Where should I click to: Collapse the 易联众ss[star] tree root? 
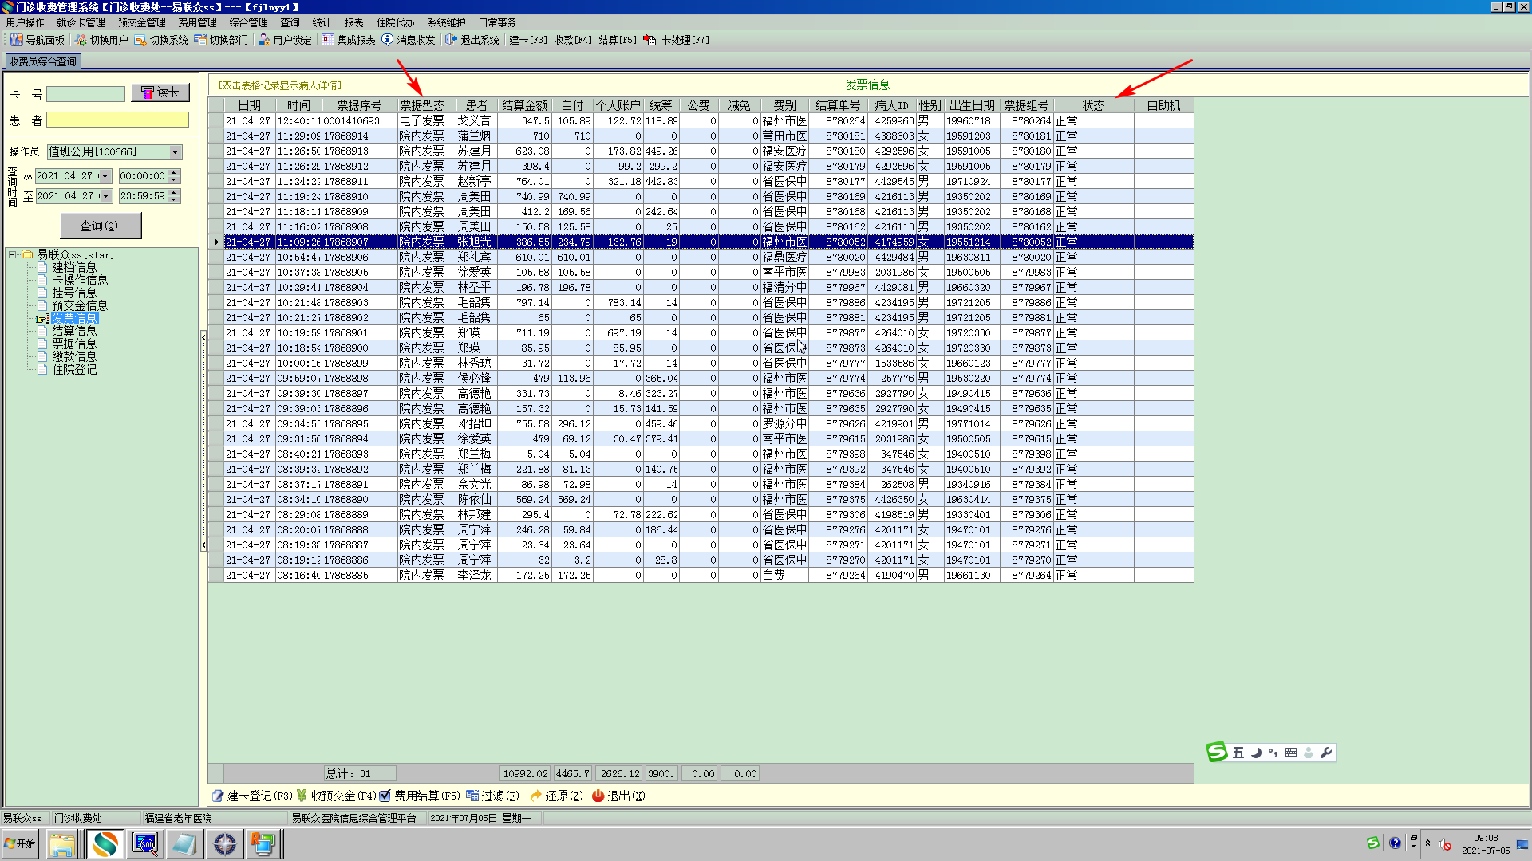(x=13, y=255)
